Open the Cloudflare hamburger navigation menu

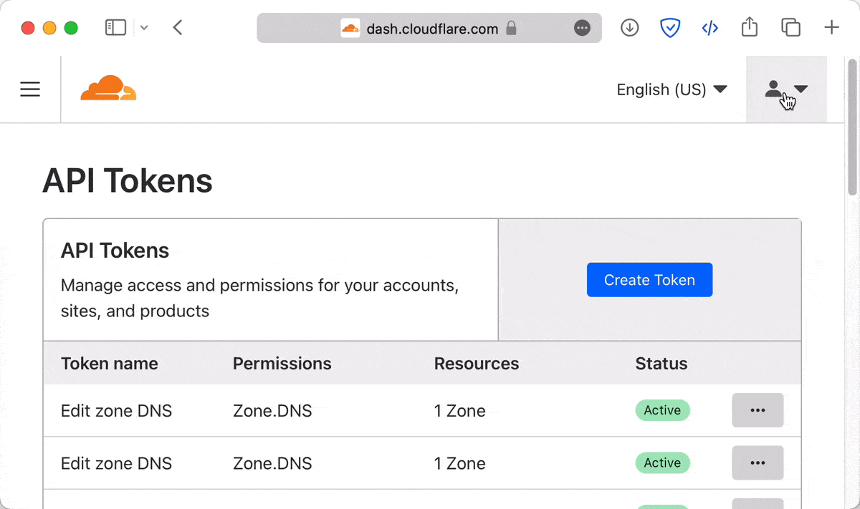(x=30, y=89)
